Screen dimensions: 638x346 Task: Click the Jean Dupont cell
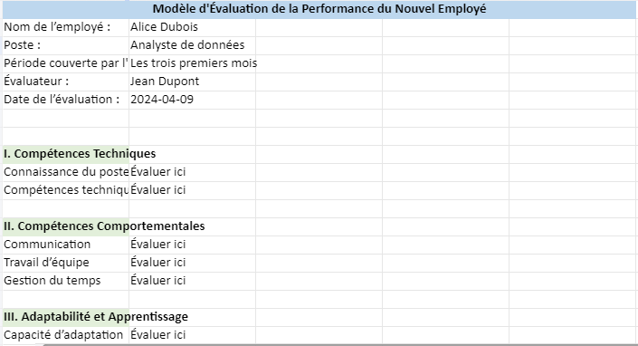[192, 82]
